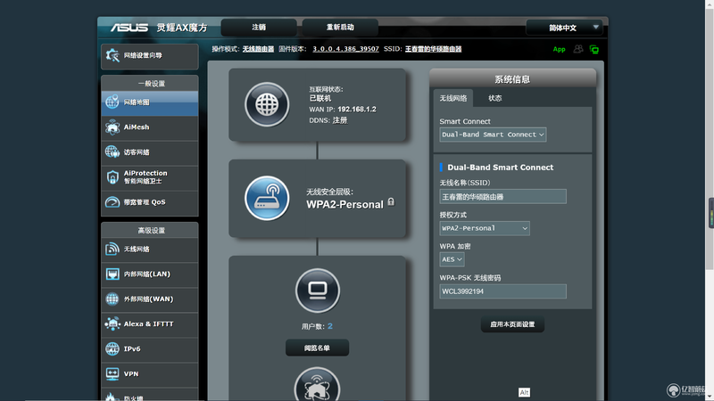Open the guest network sidebar icon
This screenshot has width=714, height=401.
[112, 151]
